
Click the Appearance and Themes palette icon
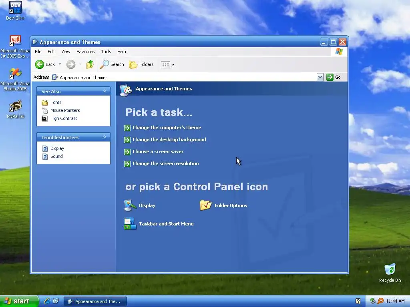point(126,90)
